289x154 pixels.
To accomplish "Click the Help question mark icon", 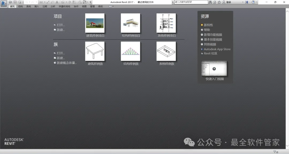I will (x=253, y=2).
